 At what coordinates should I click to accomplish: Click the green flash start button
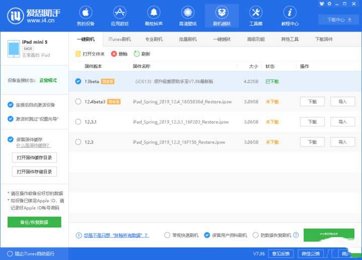pos(329,235)
